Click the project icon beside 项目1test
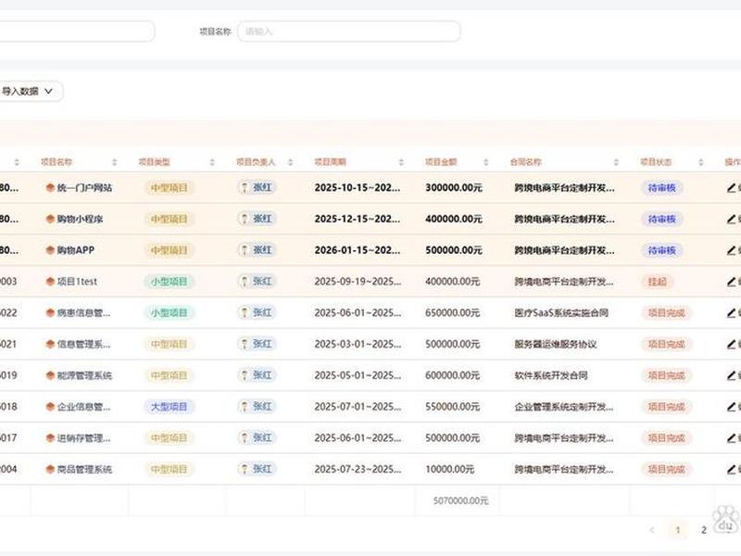The height and width of the screenshot is (556, 741). 50,282
